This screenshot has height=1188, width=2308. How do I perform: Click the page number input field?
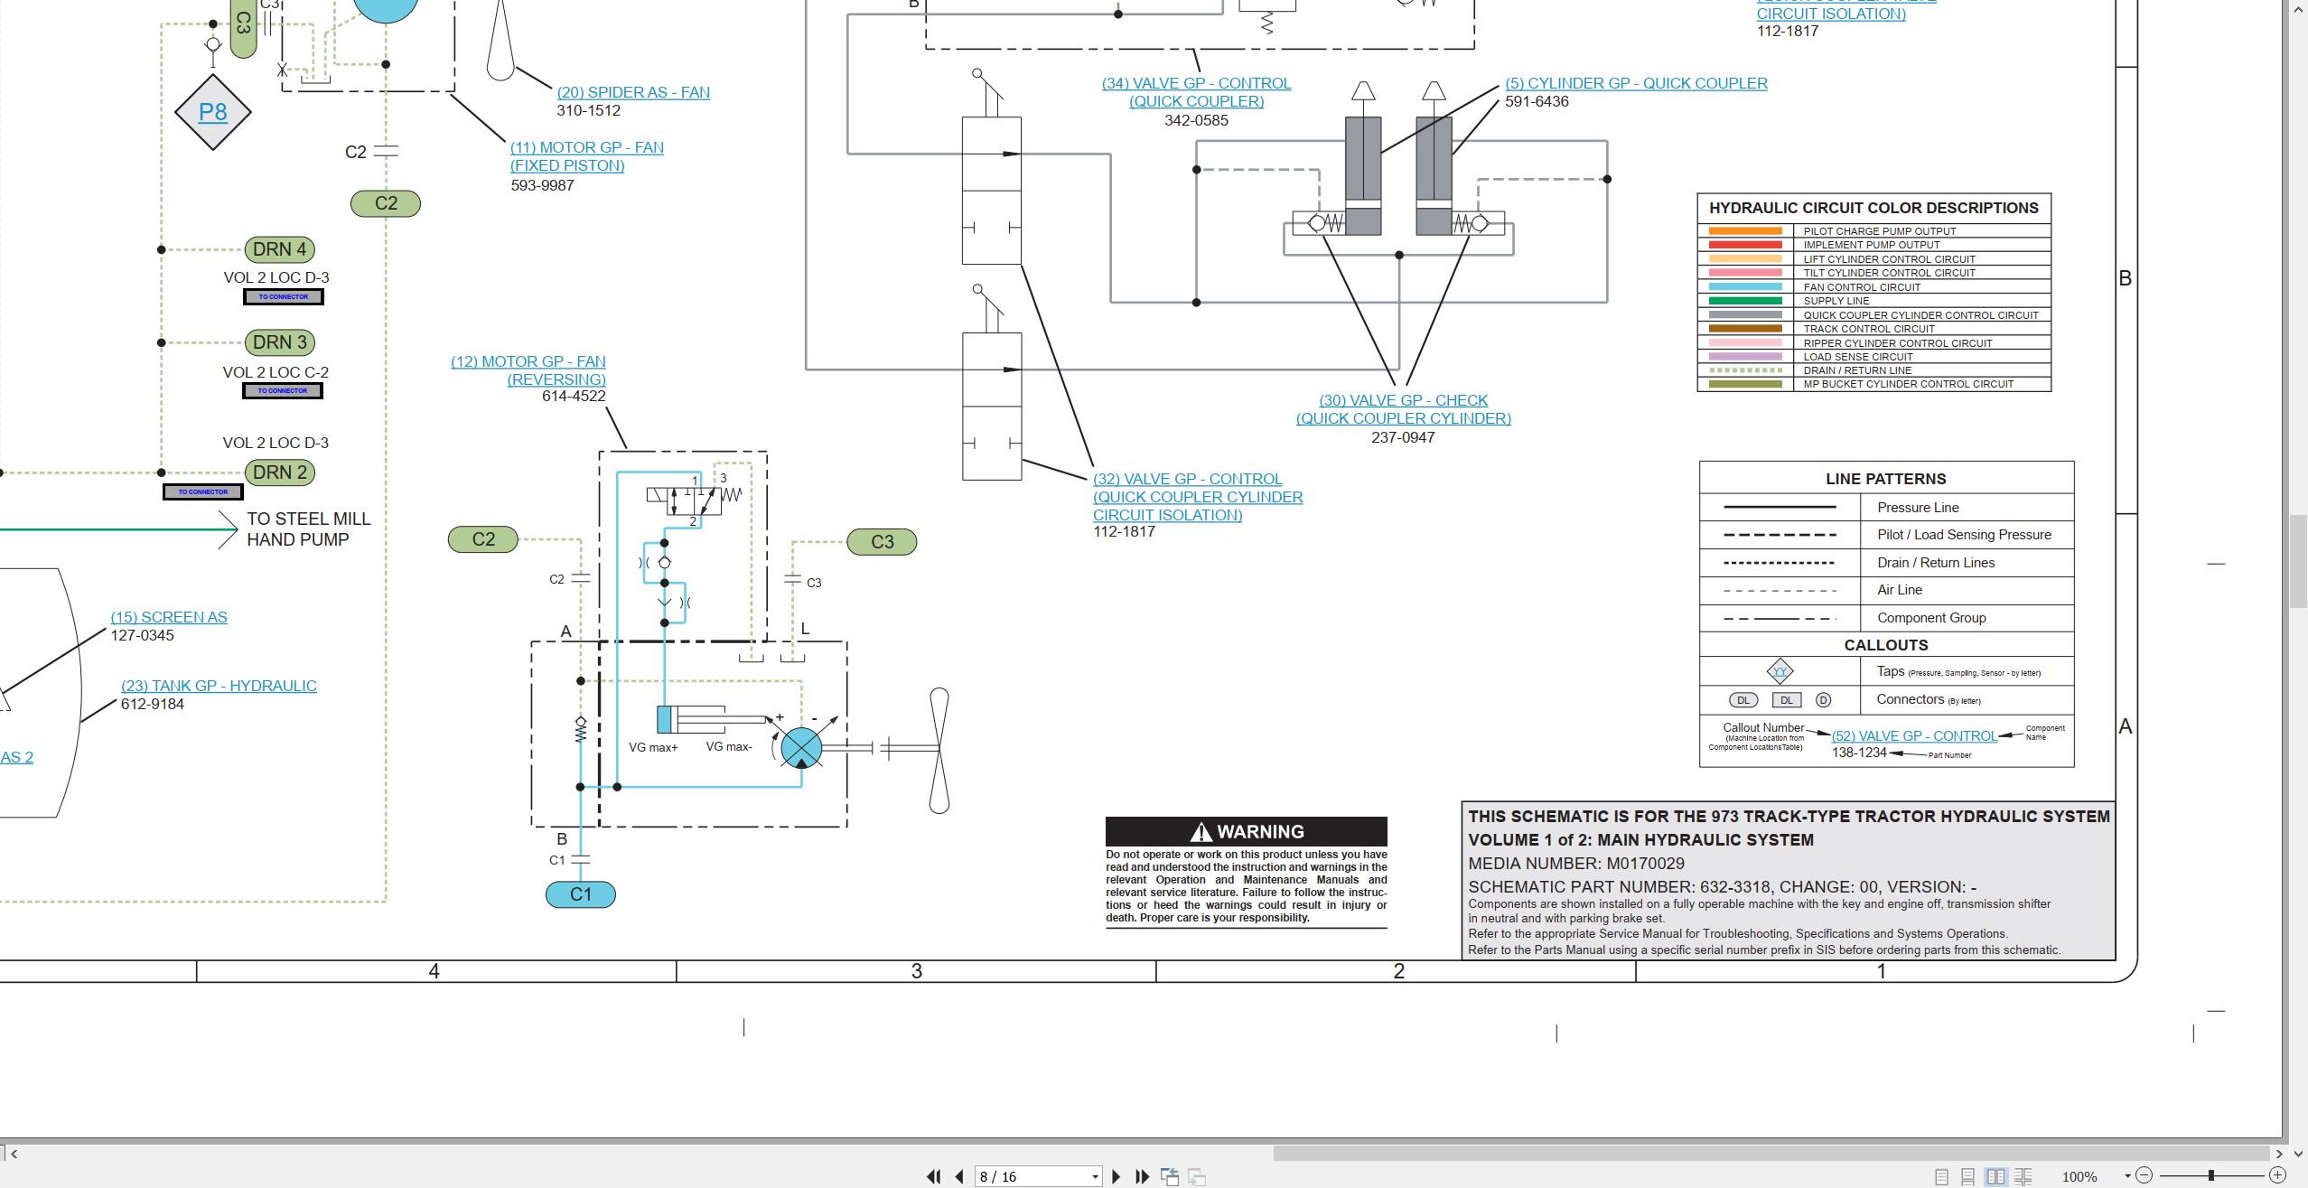pos(1031,1176)
